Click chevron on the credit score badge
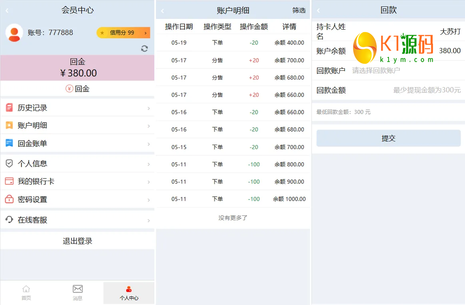465x305 pixels. (146, 33)
